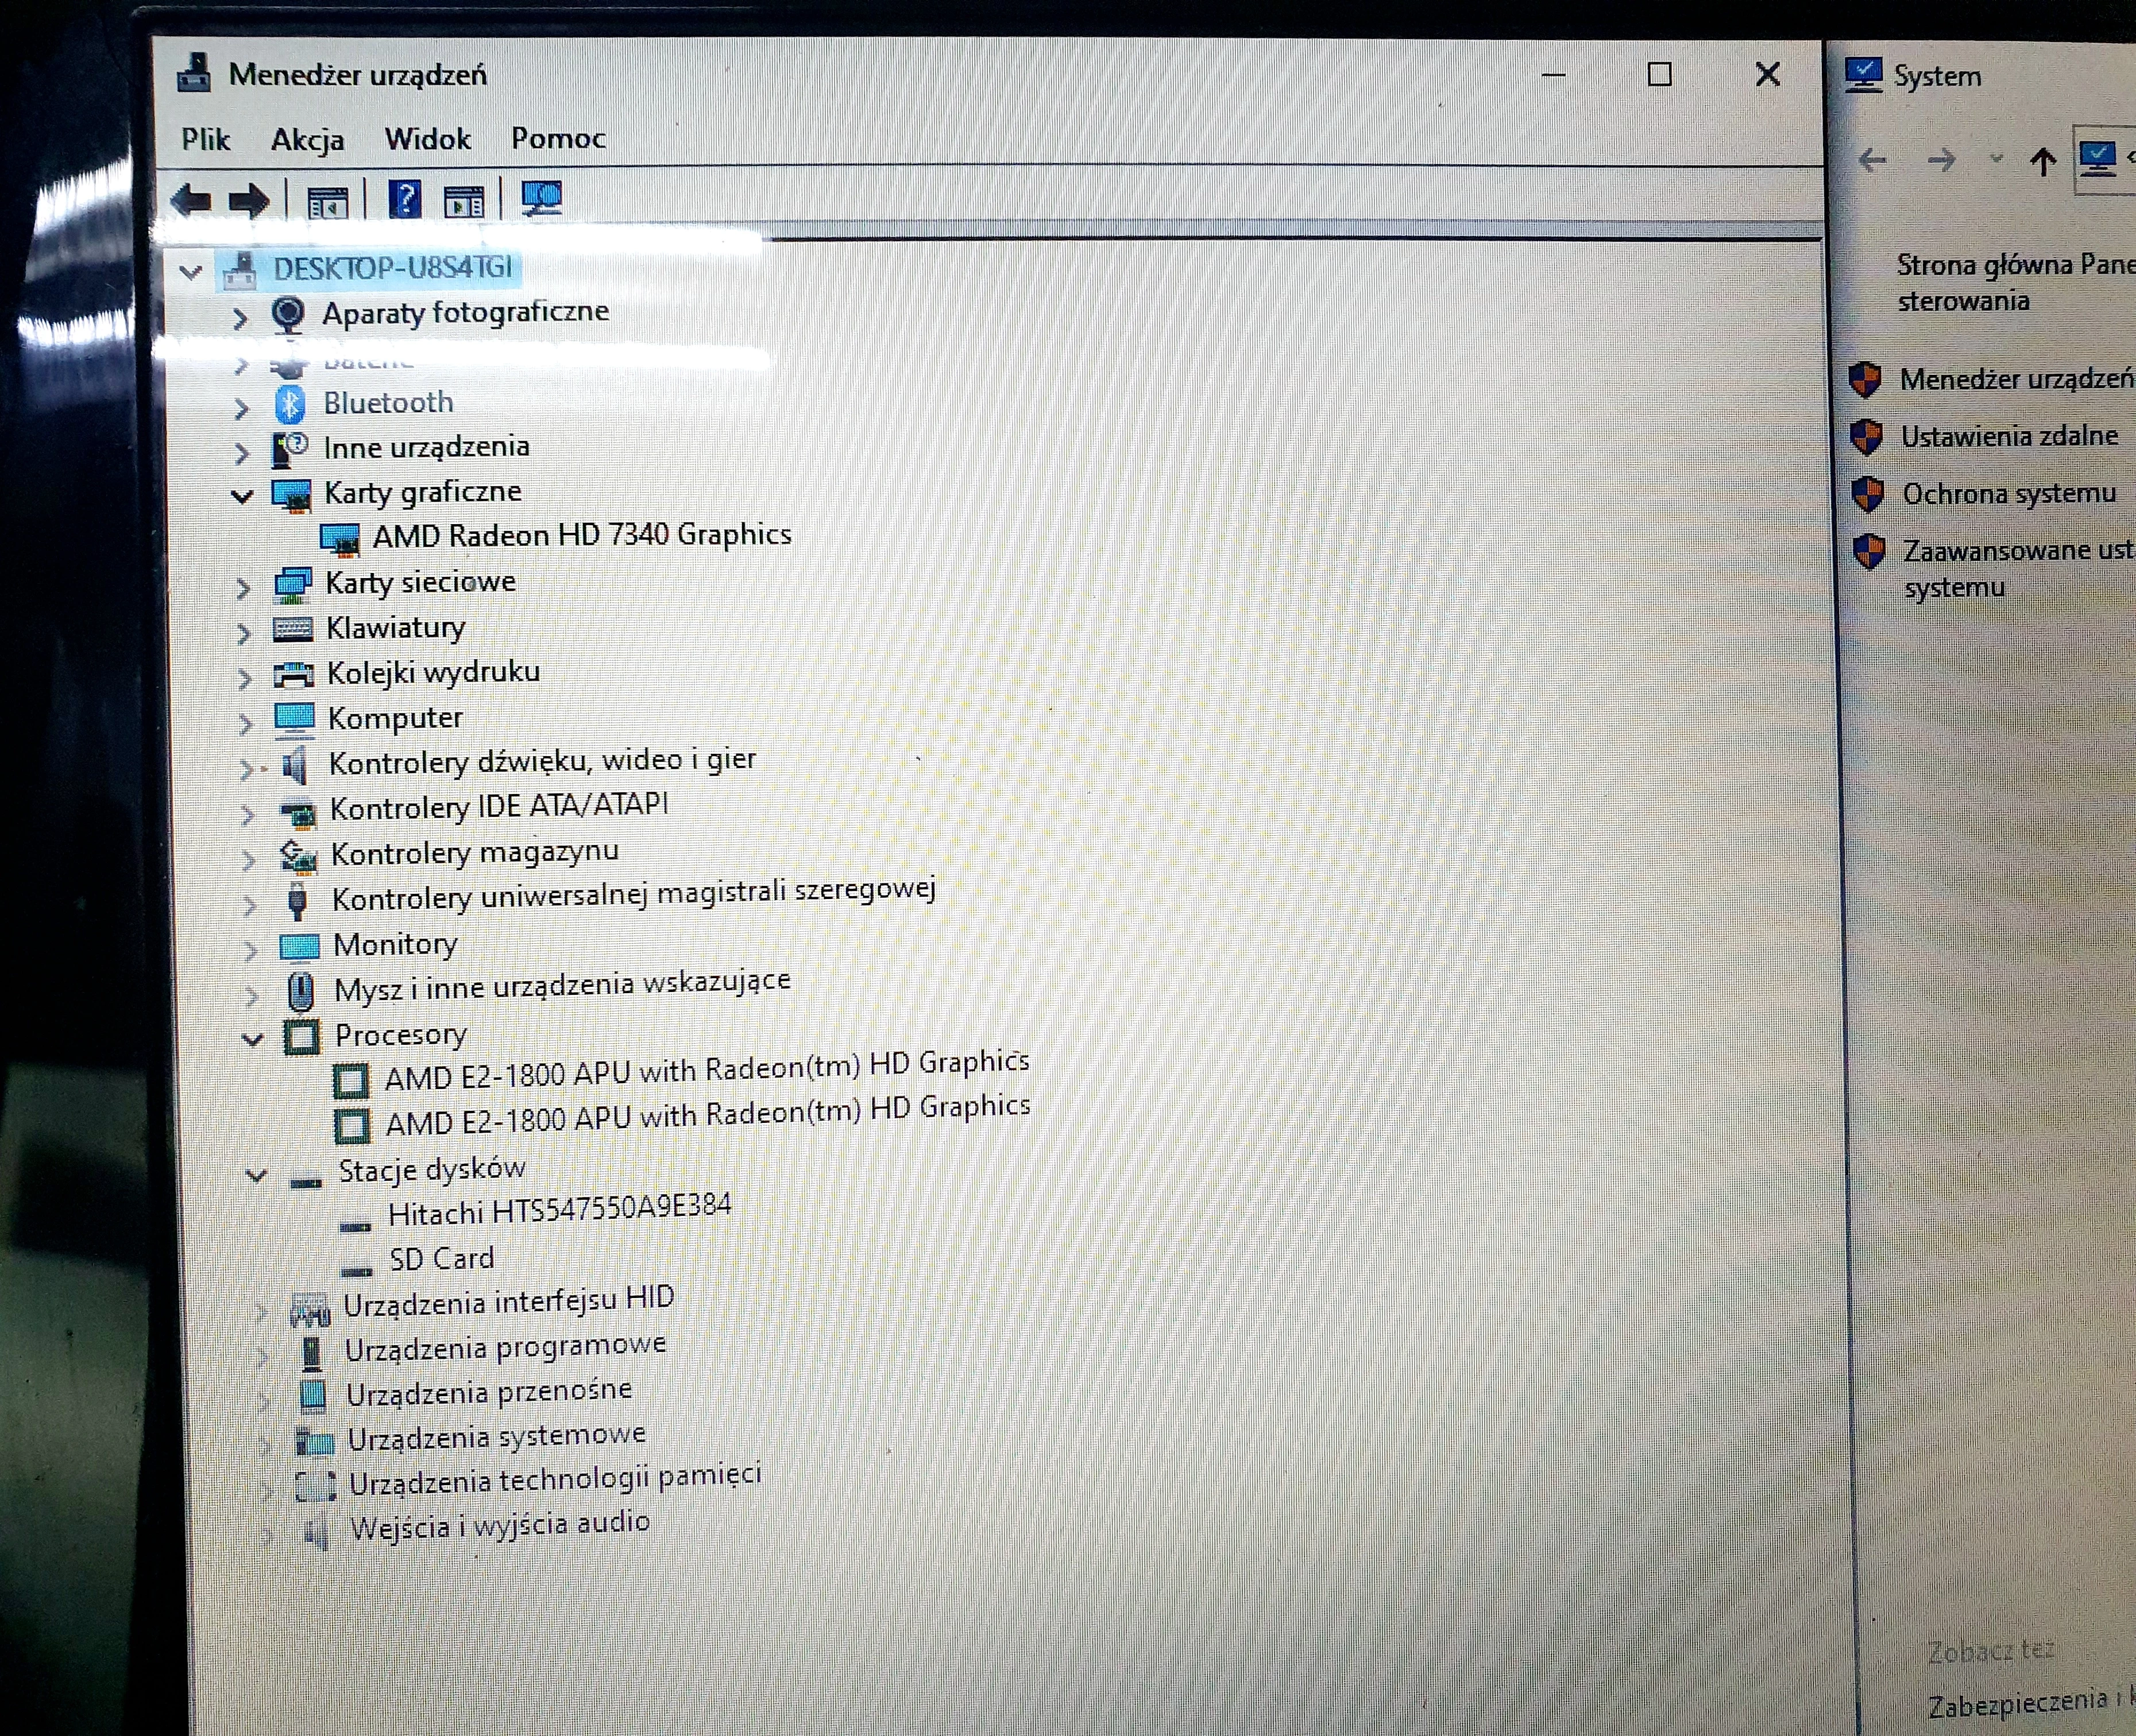Select Urządzenia technologii pamięci category
The image size is (2136, 1736).
(x=555, y=1479)
